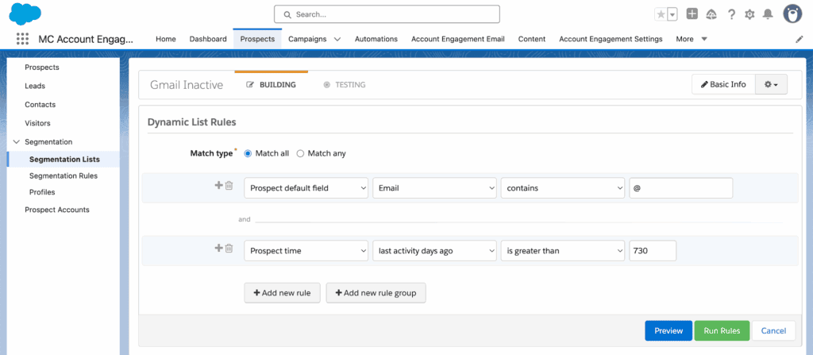Click the days value field showing 730
813x355 pixels.
click(653, 251)
